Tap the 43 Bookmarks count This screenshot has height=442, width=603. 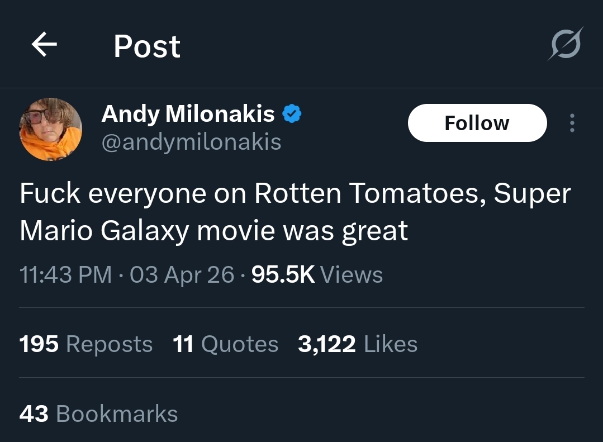[x=98, y=414]
